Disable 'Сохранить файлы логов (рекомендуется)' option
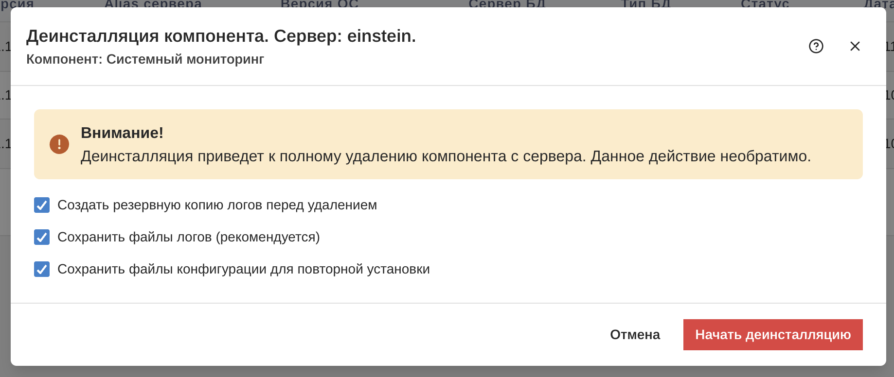Screen dimensions: 894x377 (41, 237)
